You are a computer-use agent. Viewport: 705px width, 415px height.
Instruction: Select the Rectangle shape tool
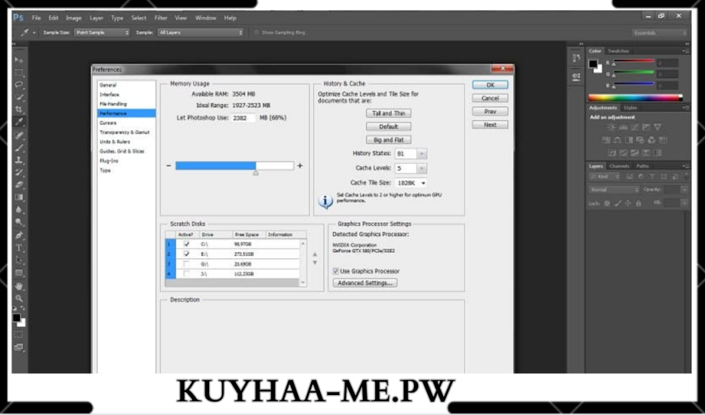(x=19, y=273)
